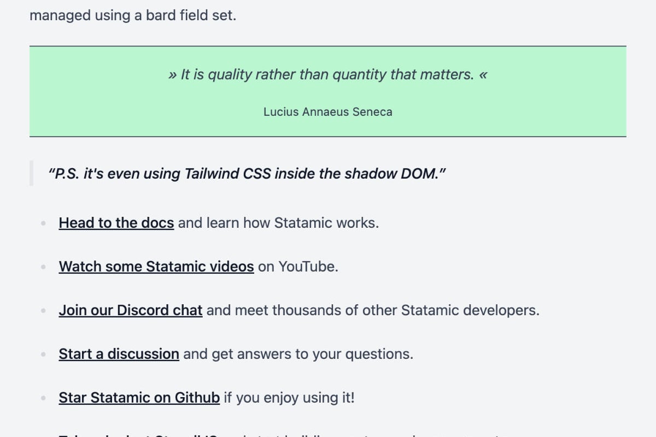
Task: Visit the "Join our Discord chat" link
Action: click(131, 310)
